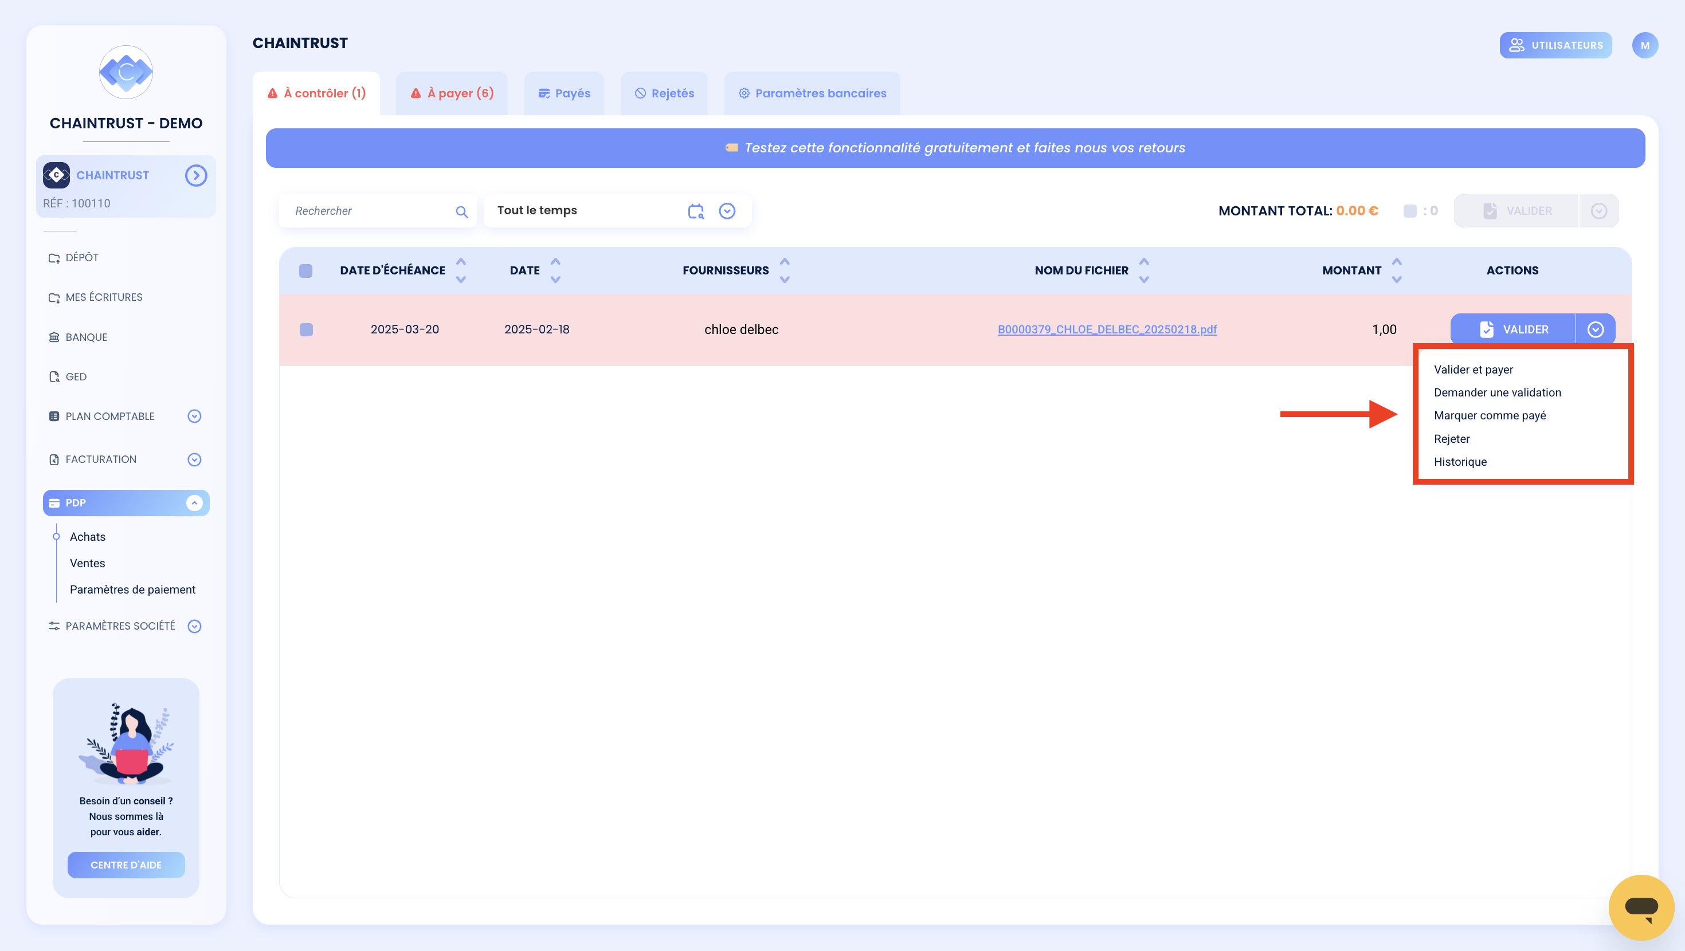Sort MONTANT descending arrow

coord(1397,279)
